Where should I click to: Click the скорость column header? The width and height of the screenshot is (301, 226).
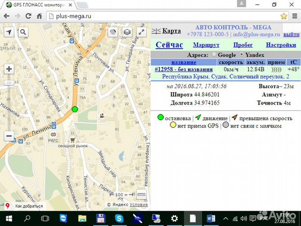coord(231,62)
